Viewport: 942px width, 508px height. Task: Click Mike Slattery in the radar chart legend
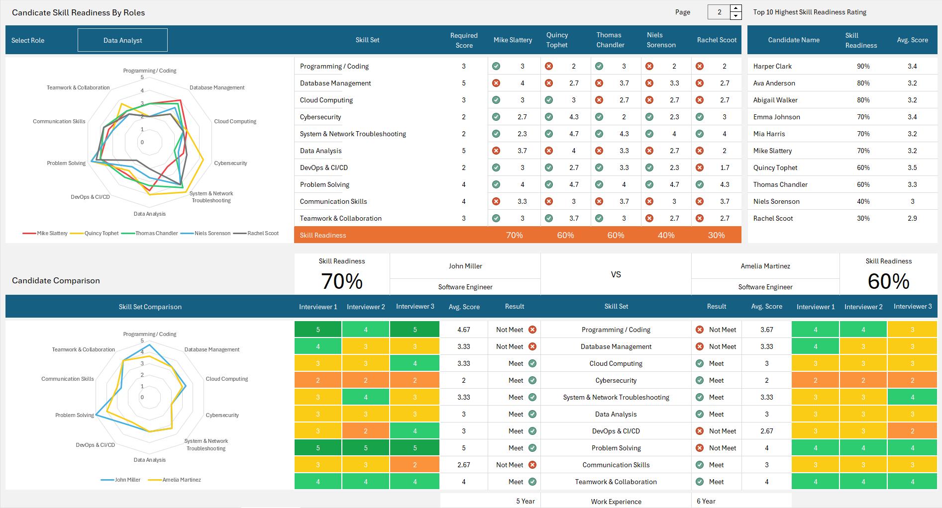click(52, 233)
